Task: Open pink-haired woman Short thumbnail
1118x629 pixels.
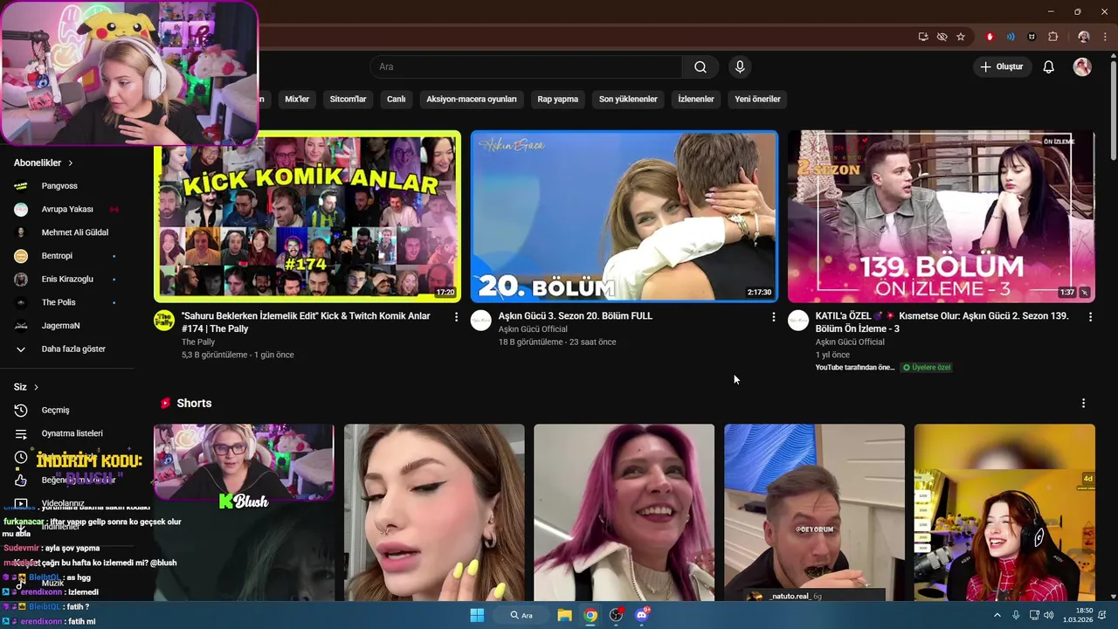Action: [x=624, y=513]
